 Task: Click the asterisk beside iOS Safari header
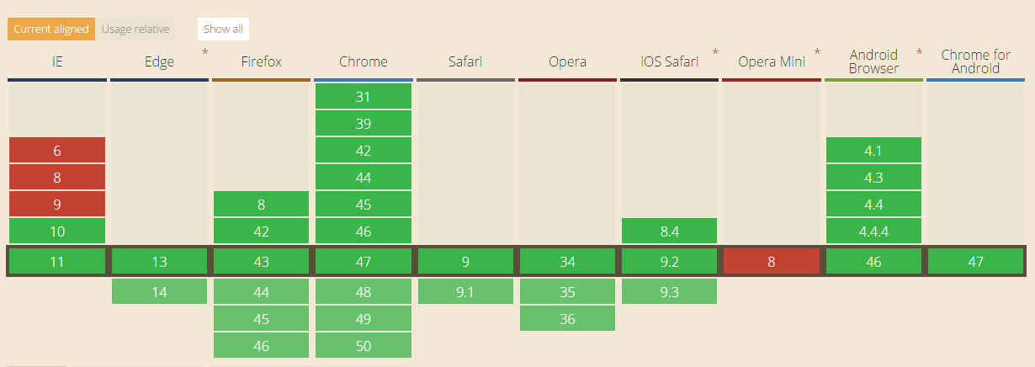click(x=715, y=54)
